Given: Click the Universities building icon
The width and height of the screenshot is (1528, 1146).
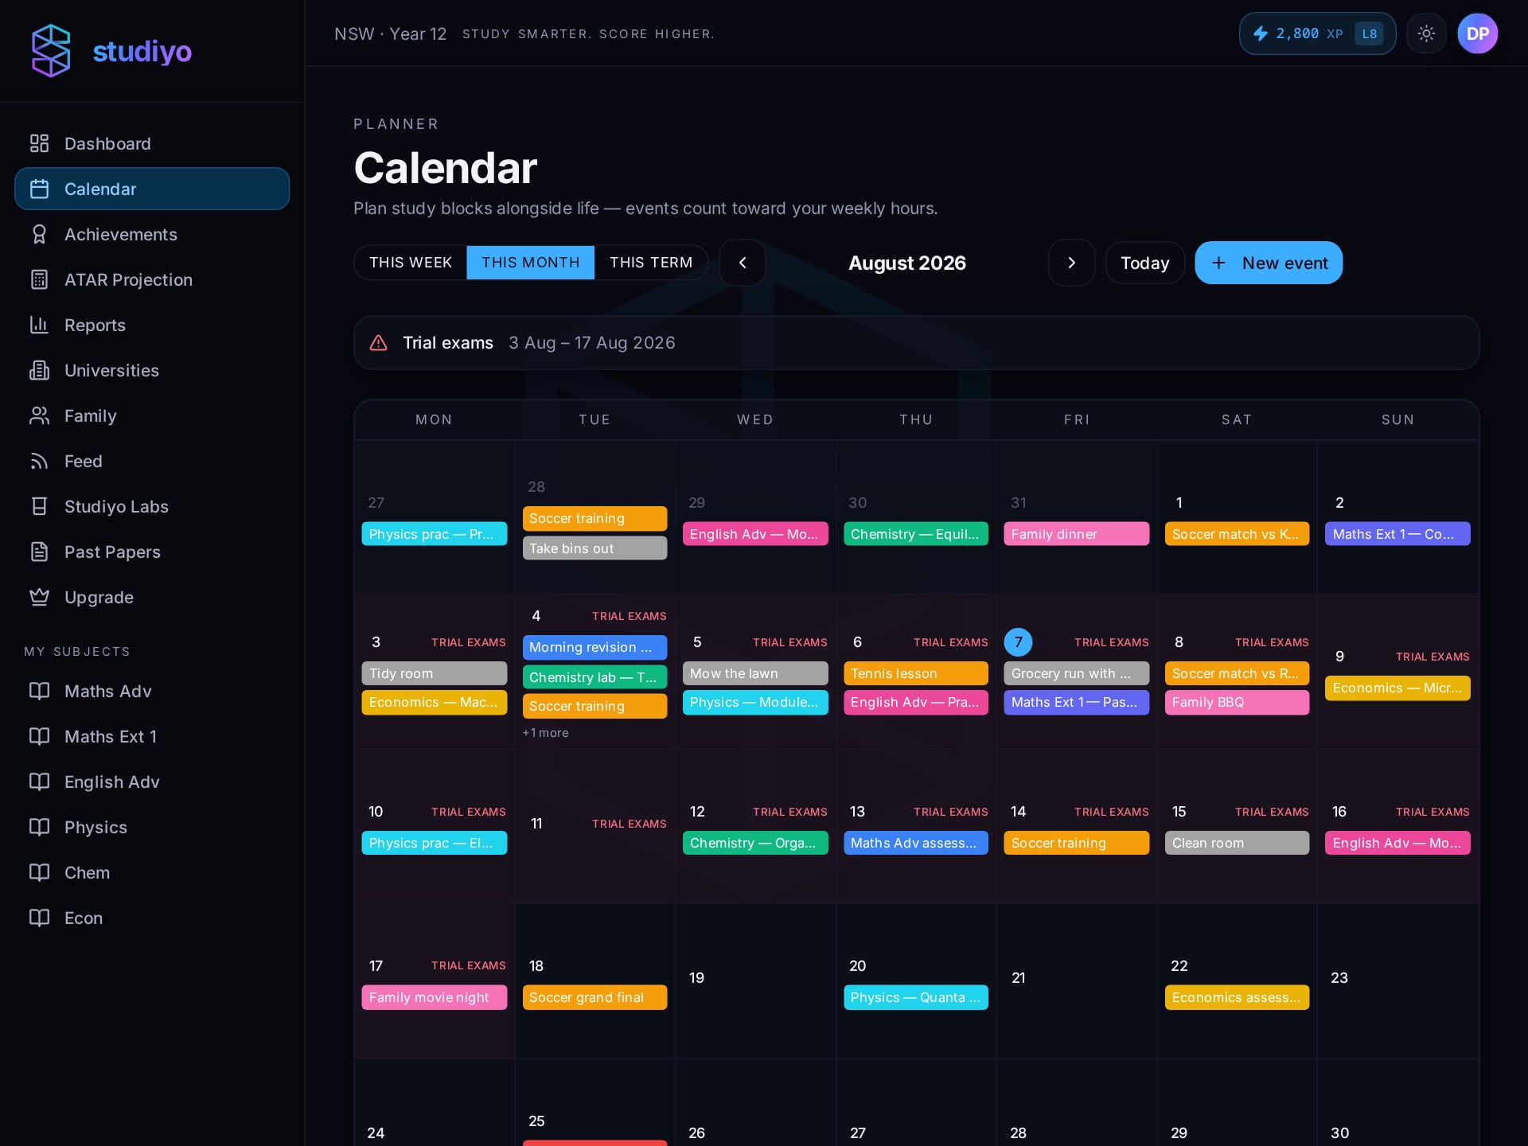Looking at the screenshot, I should pyautogui.click(x=39, y=370).
